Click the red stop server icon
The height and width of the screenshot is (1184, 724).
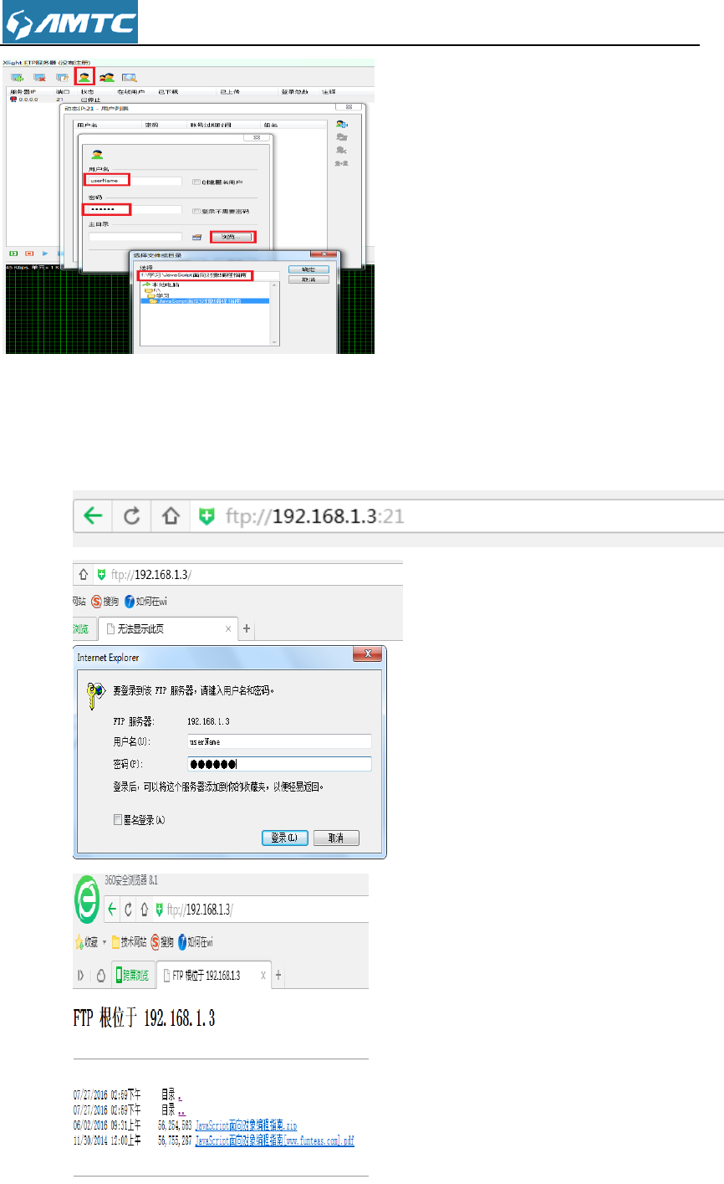tap(29, 253)
